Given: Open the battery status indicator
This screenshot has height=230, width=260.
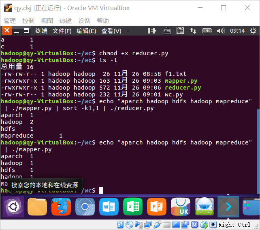Looking at the screenshot, I should click(207, 31).
